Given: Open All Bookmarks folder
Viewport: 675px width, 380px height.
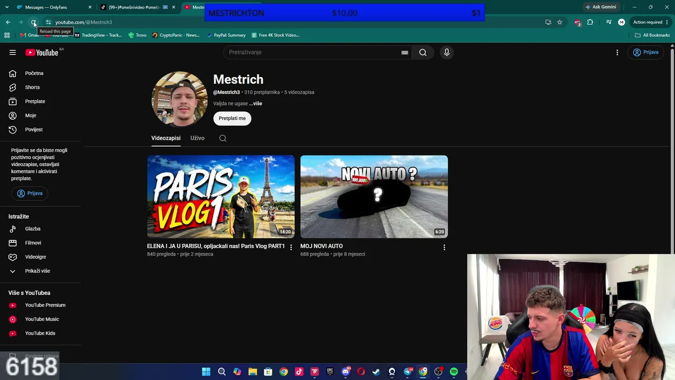Looking at the screenshot, I should 652,35.
